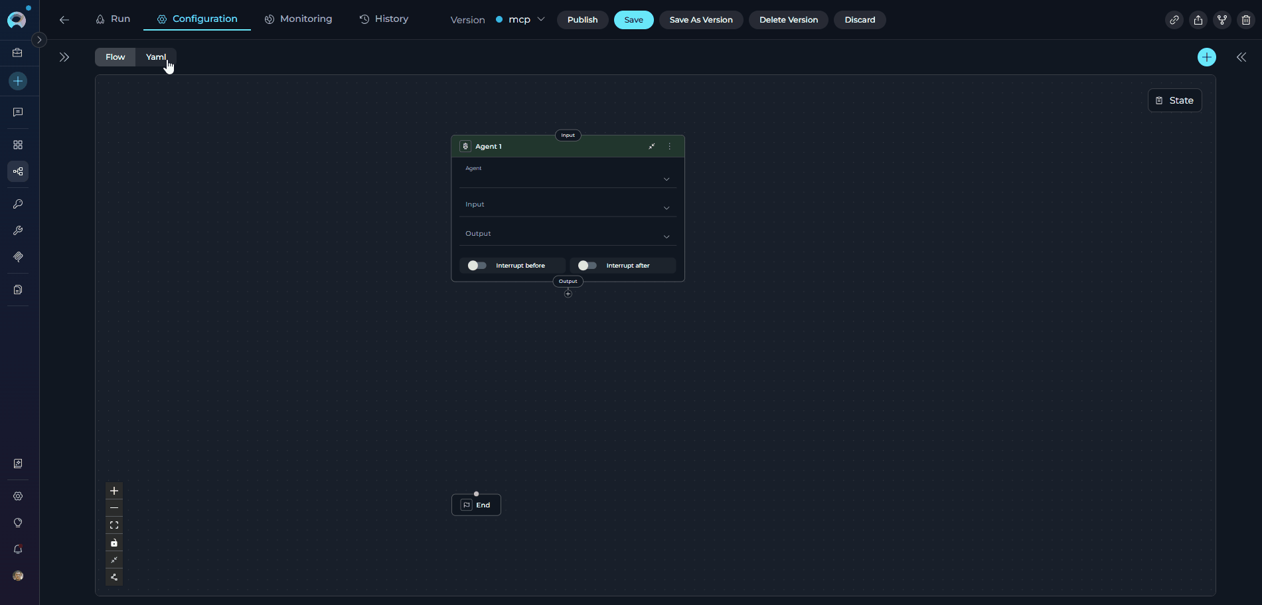Image resolution: width=1262 pixels, height=605 pixels.
Task: Open the Settings gear in the sidebar
Action: (x=18, y=496)
